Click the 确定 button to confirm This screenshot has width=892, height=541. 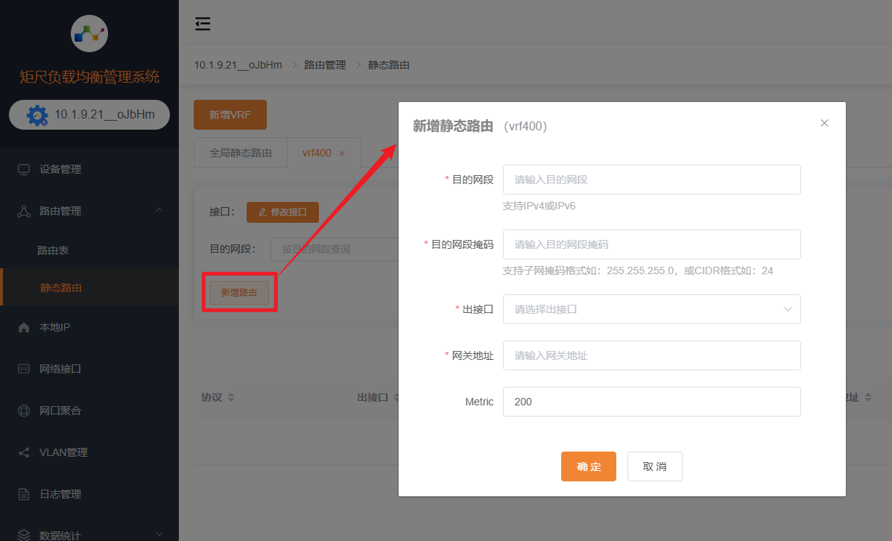pyautogui.click(x=588, y=466)
